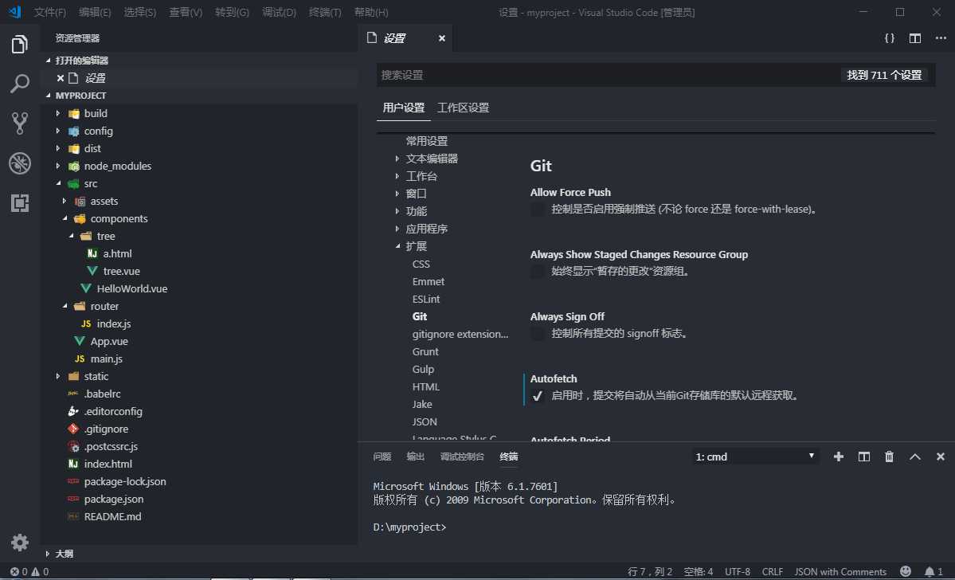Open editor more actions ellipsis

pos(941,37)
